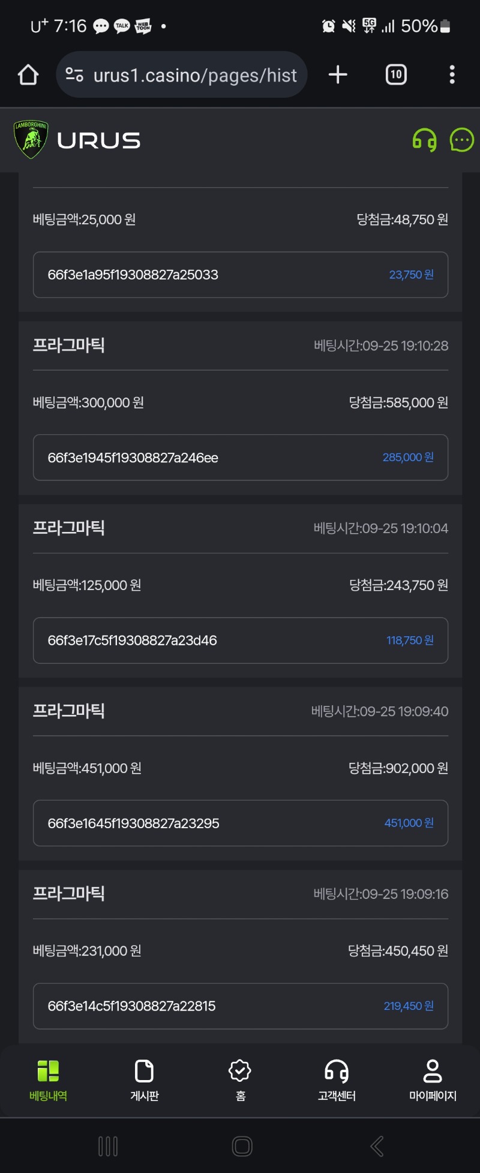This screenshot has height=1173, width=480.
Task: Show the 10 open tabs switcher
Action: tap(396, 75)
